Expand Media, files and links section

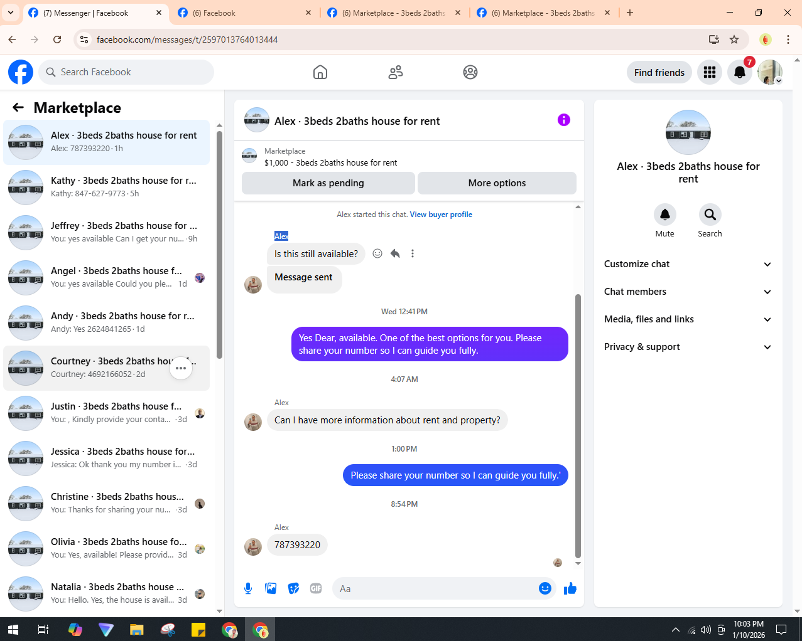[688, 319]
